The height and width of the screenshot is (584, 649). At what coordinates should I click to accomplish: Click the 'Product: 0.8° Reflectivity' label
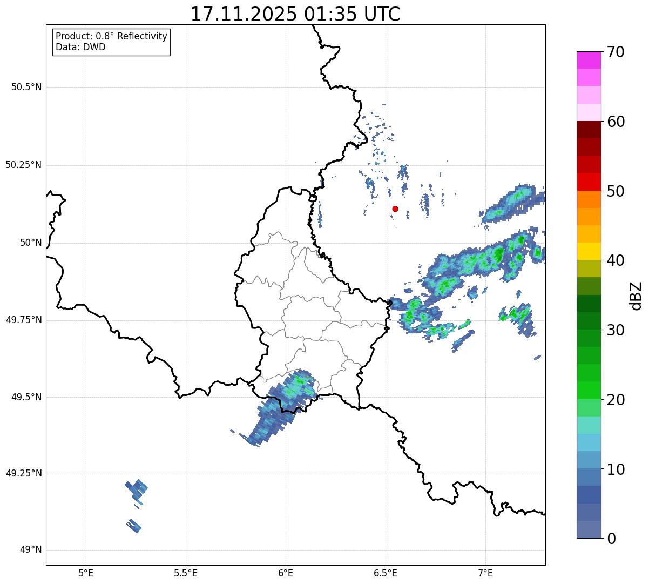pyautogui.click(x=112, y=36)
